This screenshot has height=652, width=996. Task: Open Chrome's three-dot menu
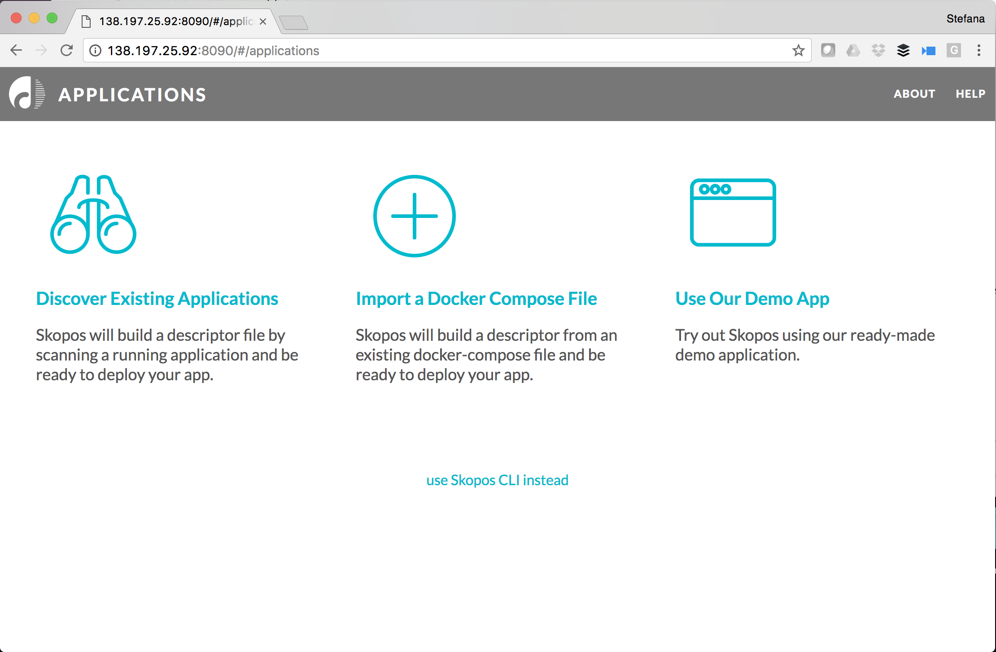[979, 50]
